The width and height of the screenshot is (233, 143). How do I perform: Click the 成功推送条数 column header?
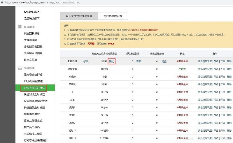[x=133, y=54]
